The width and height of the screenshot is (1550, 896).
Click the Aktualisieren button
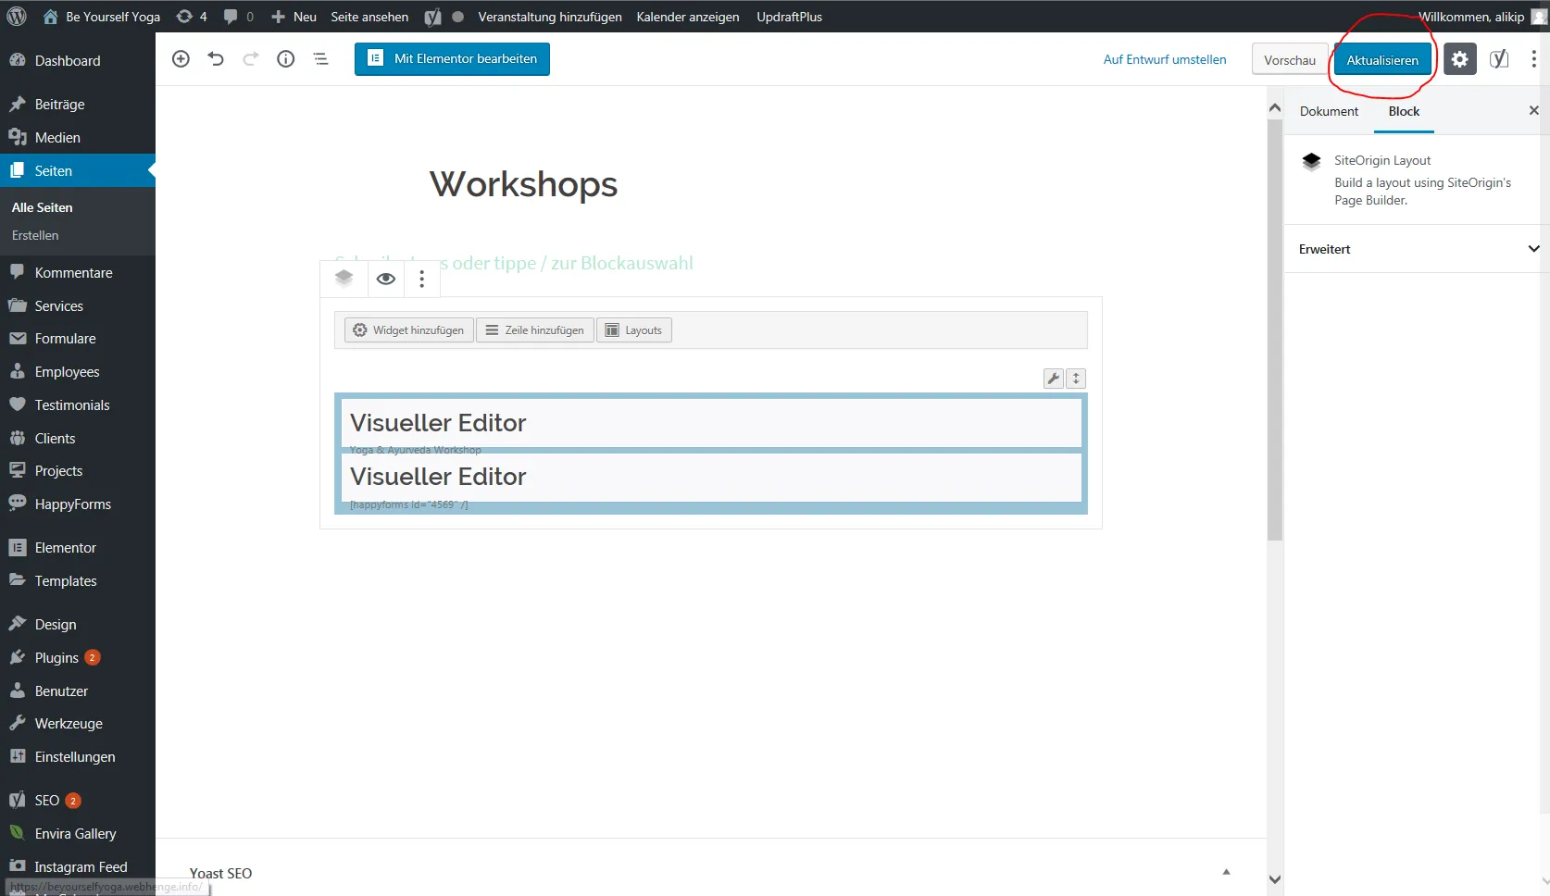[1382, 60]
